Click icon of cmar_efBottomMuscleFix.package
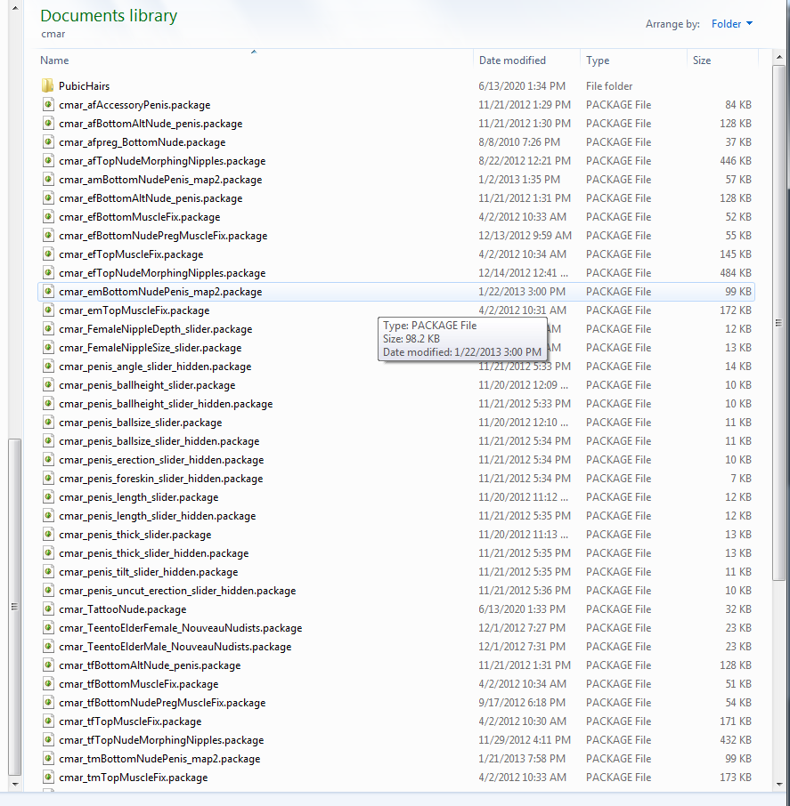Image resolution: width=790 pixels, height=806 pixels. tap(48, 217)
